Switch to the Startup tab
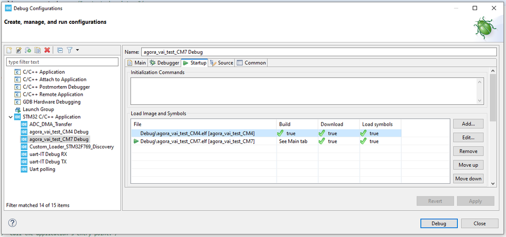The height and width of the screenshot is (237, 506). click(x=194, y=63)
